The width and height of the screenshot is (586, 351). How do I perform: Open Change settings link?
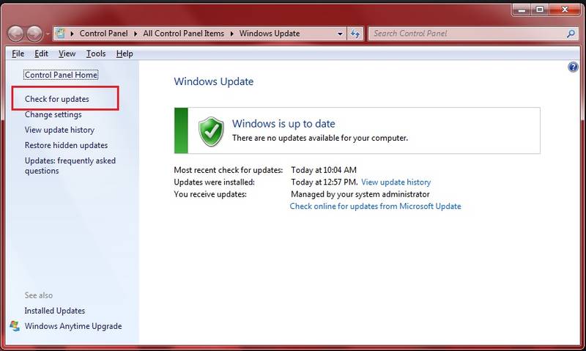53,114
